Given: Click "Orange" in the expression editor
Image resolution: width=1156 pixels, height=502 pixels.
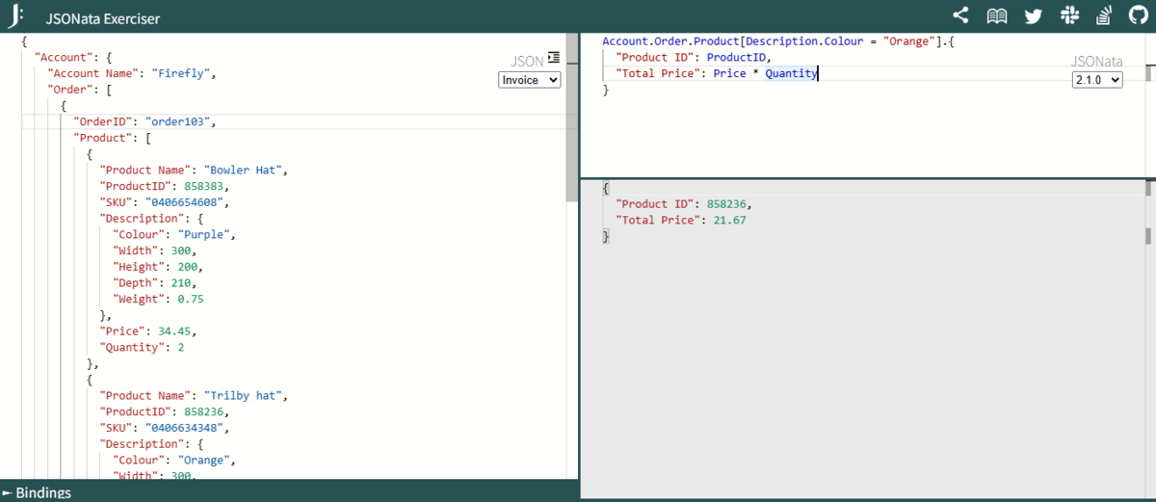Looking at the screenshot, I should pos(907,41).
